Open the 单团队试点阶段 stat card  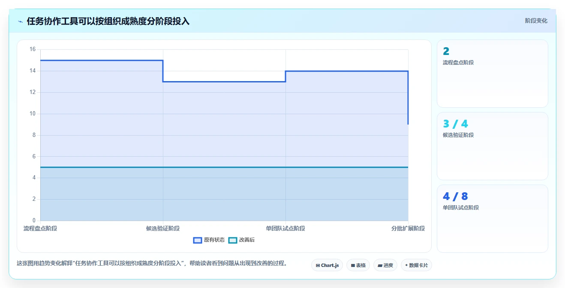click(492, 218)
